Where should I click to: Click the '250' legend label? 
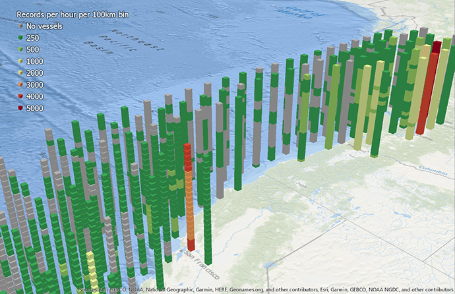coord(32,38)
